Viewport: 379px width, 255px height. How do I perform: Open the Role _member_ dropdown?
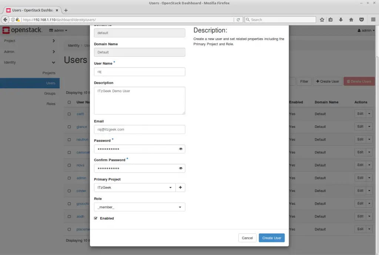coord(140,207)
